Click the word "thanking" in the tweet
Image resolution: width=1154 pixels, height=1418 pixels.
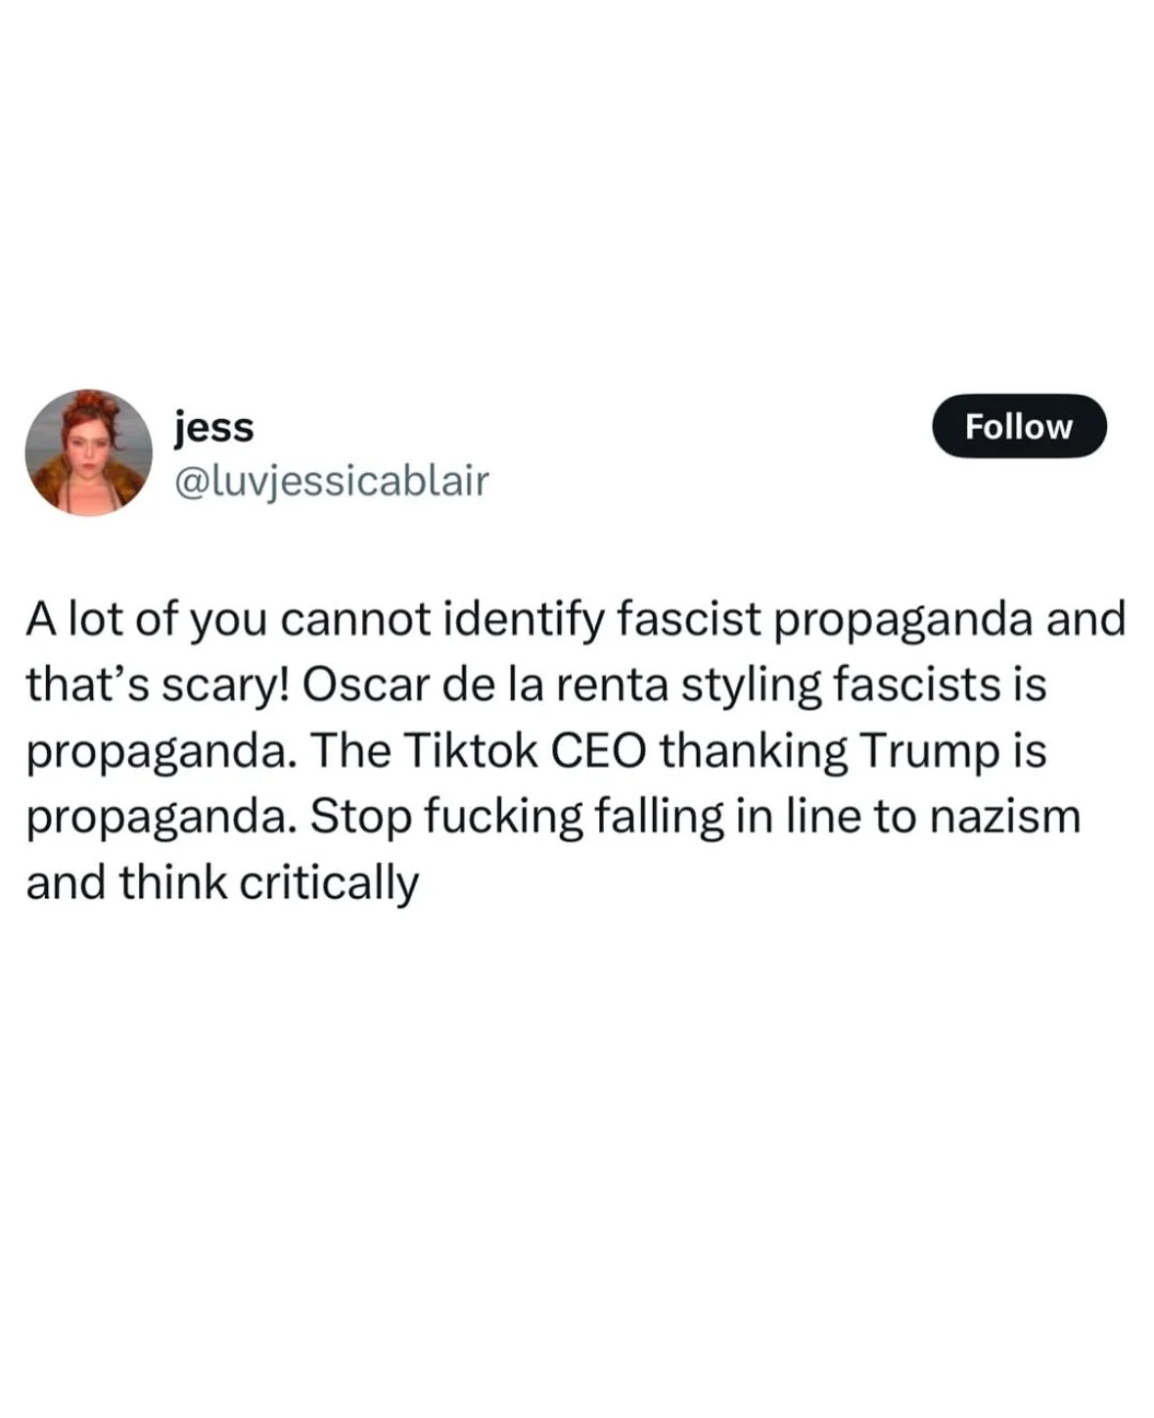[x=753, y=751]
